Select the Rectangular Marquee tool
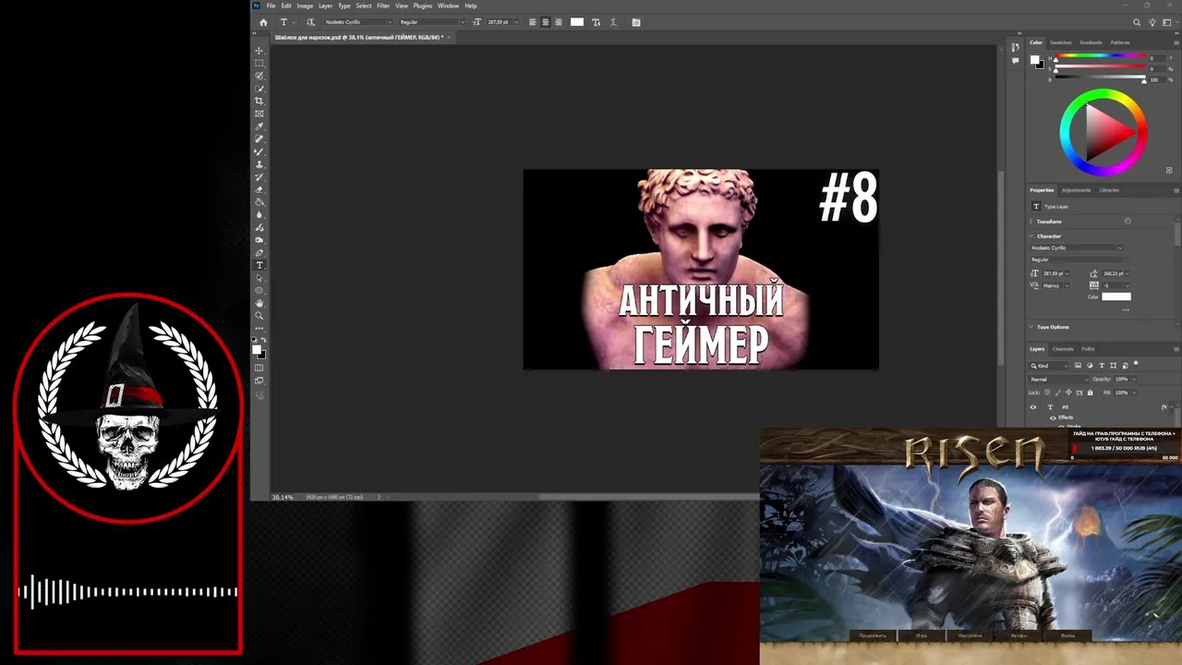The height and width of the screenshot is (665, 1182). point(259,63)
